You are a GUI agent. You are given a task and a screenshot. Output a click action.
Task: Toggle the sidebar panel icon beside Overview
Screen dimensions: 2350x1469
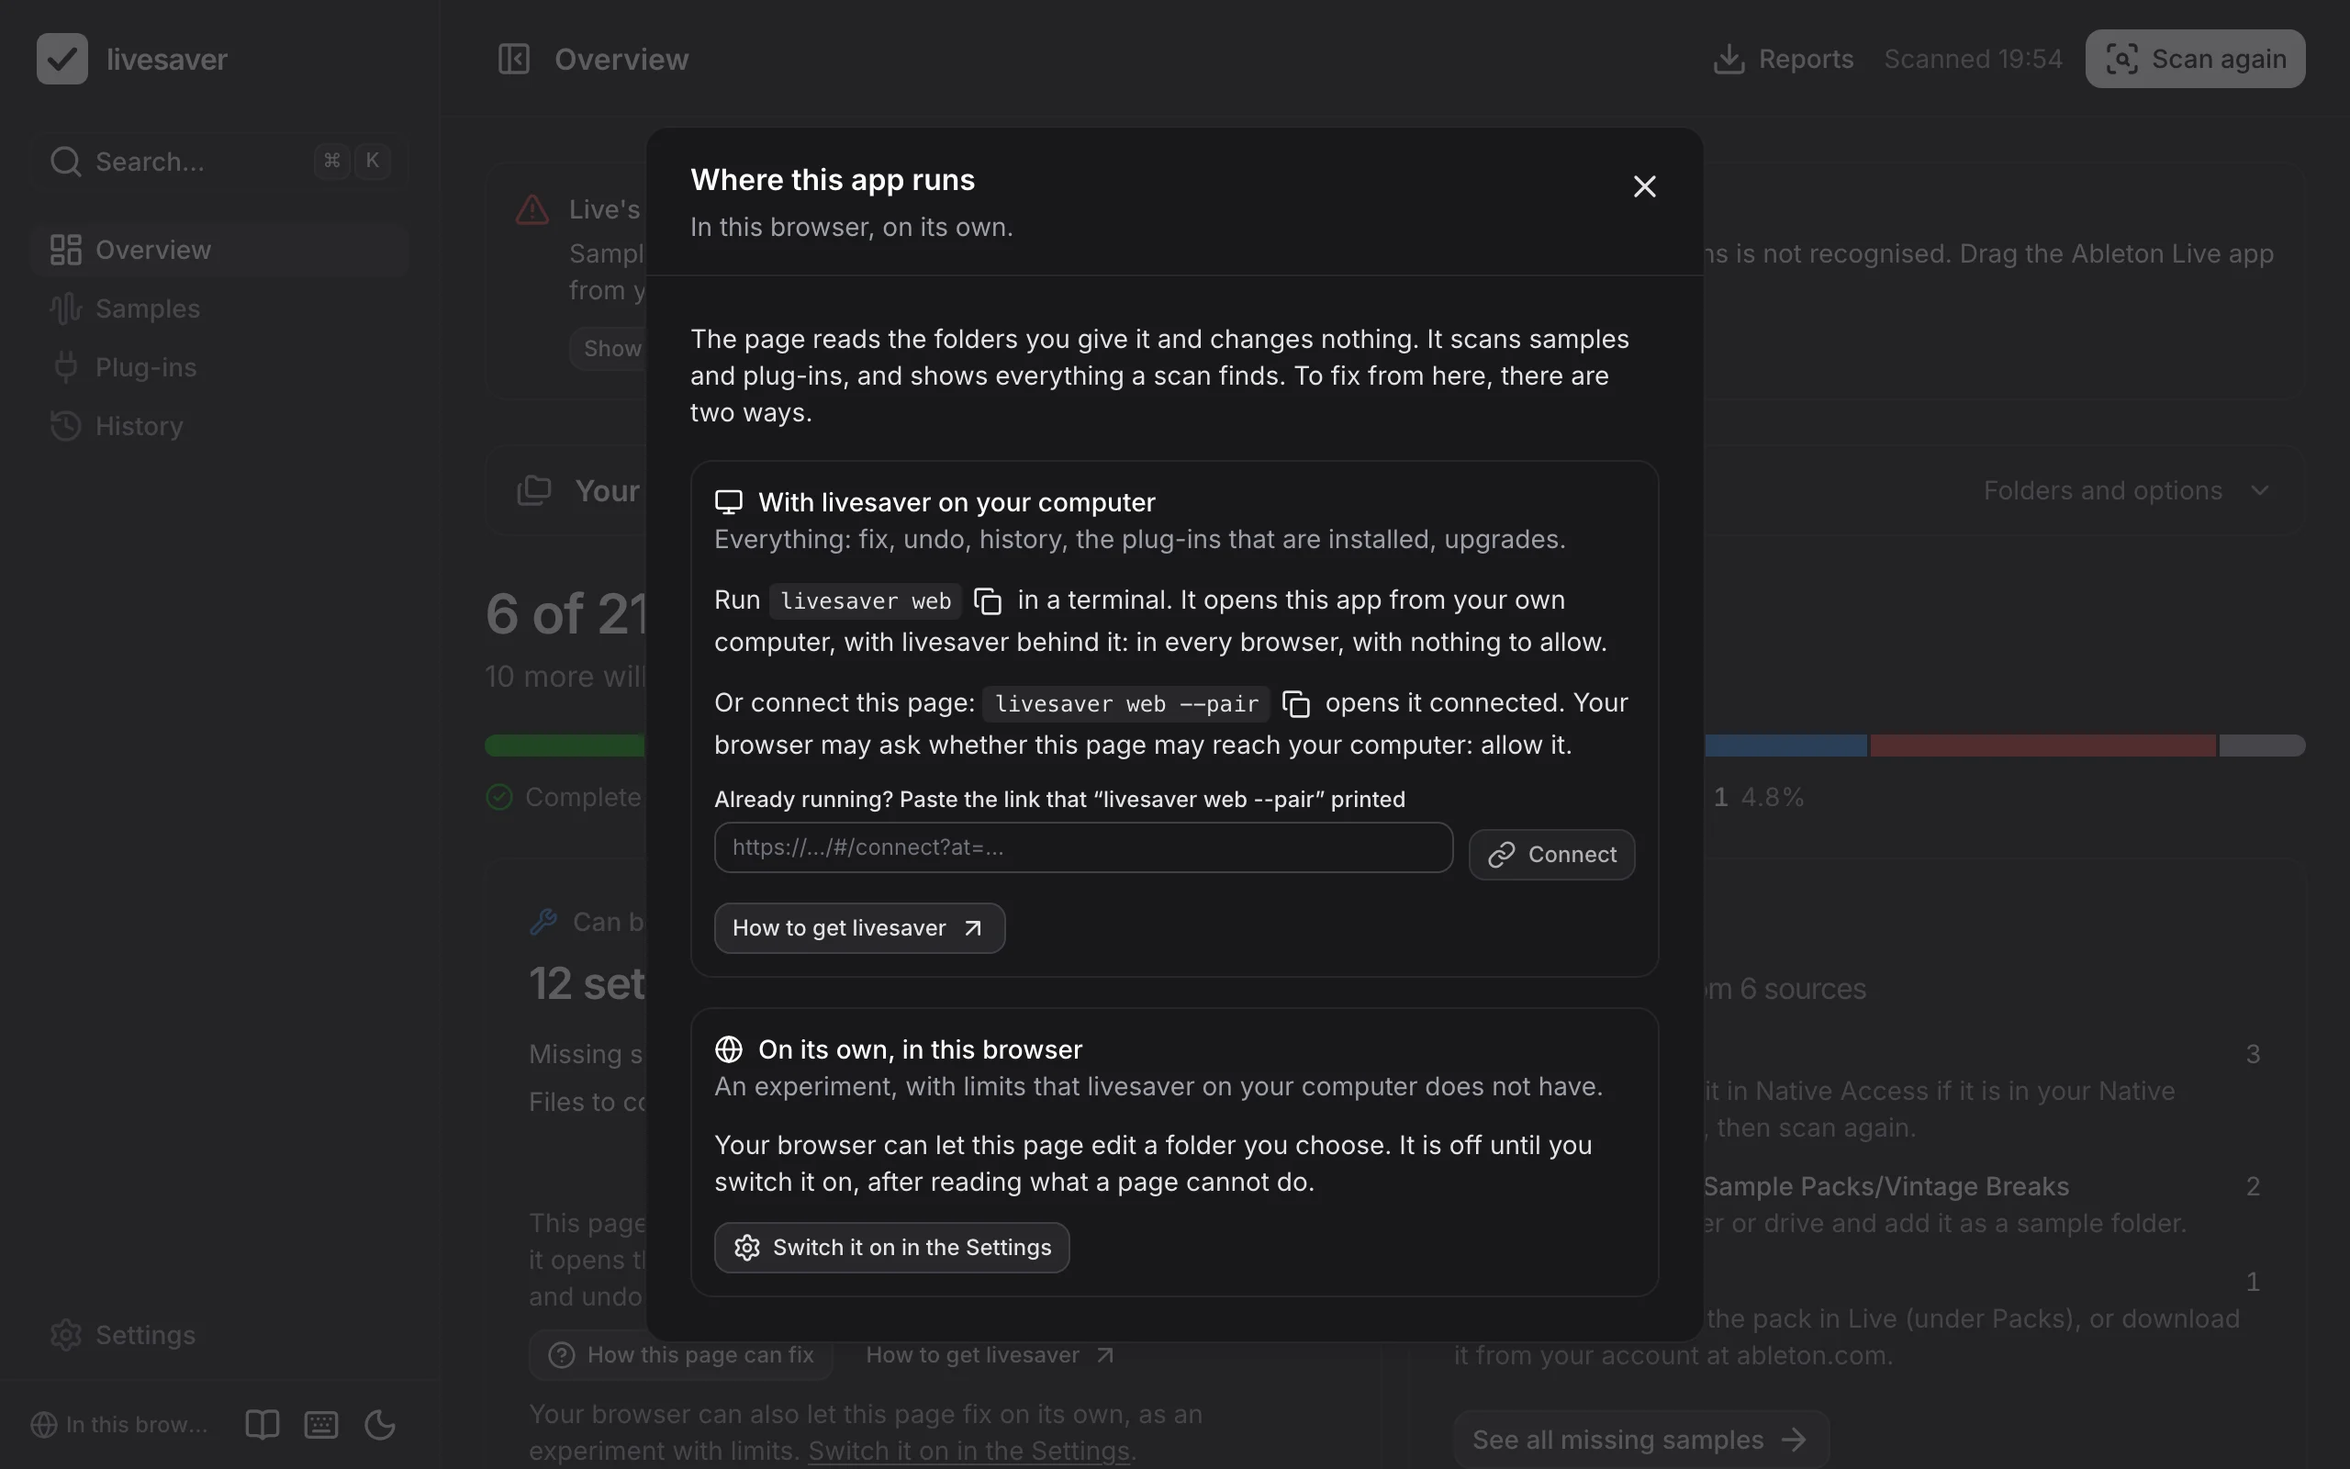coord(514,60)
